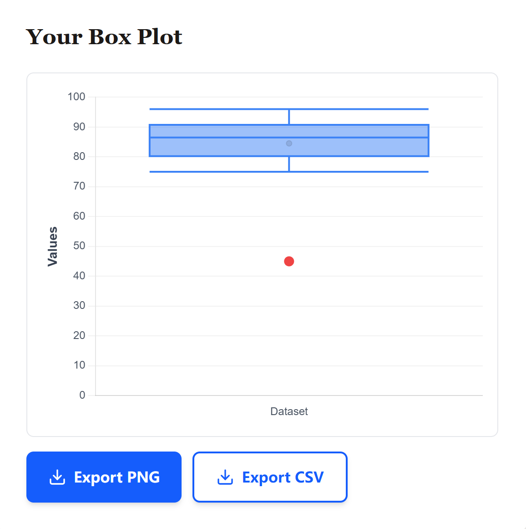This screenshot has width=526, height=529.
Task: Click the gray mean marker inside the box
Action: click(289, 143)
